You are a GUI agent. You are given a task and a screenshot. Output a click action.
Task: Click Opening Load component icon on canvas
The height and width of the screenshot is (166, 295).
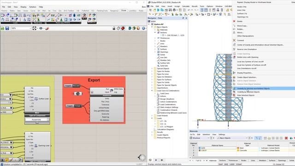point(36,146)
